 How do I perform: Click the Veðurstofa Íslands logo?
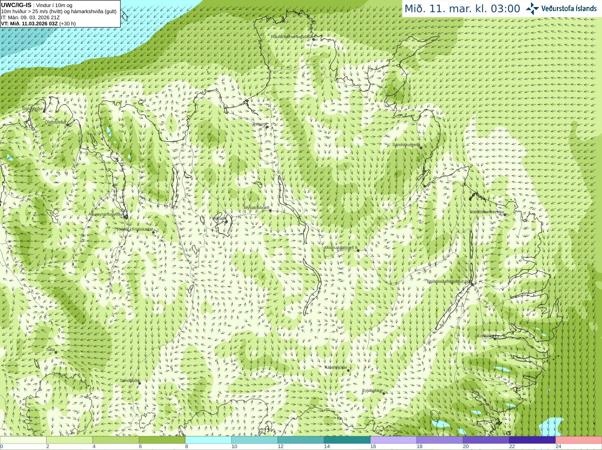coord(561,8)
